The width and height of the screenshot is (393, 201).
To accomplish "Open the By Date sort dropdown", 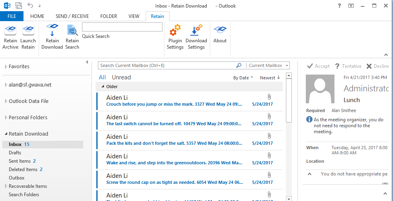I will (x=243, y=78).
